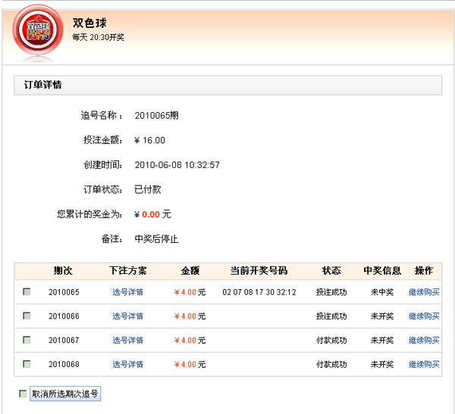Click 继续购买 for period 2010065
This screenshot has height=414, width=455.
(x=424, y=292)
